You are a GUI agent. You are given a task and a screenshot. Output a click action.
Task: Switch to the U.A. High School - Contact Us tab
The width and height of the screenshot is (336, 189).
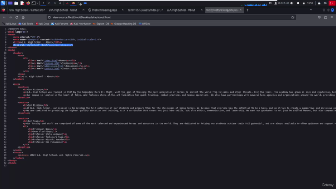(x=26, y=10)
